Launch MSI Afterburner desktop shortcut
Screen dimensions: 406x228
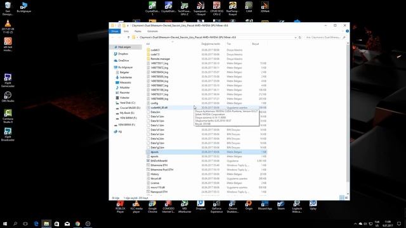(x=185, y=206)
